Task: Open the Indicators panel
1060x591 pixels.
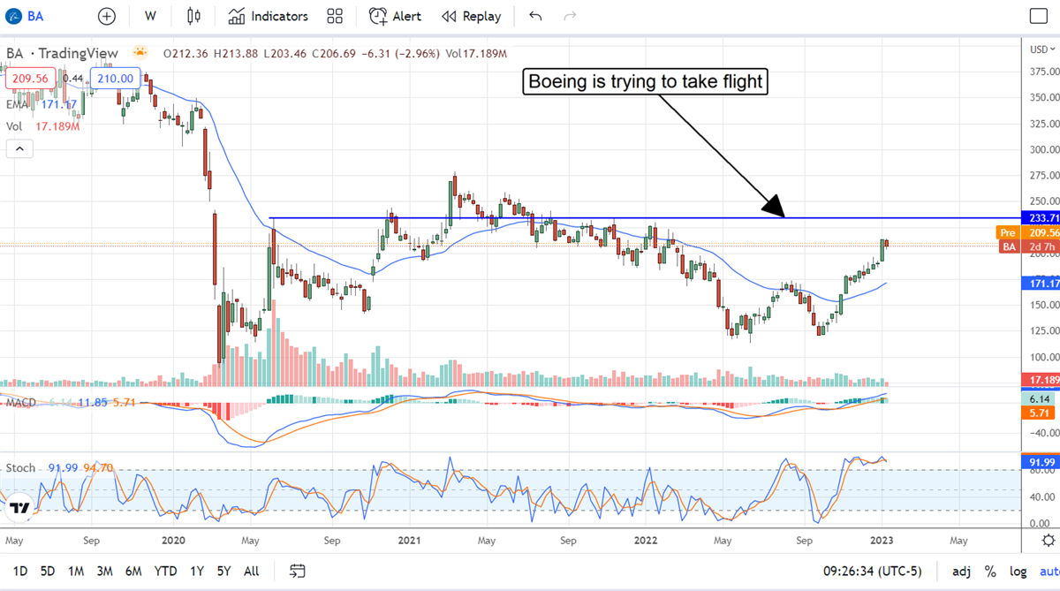Action: [269, 16]
